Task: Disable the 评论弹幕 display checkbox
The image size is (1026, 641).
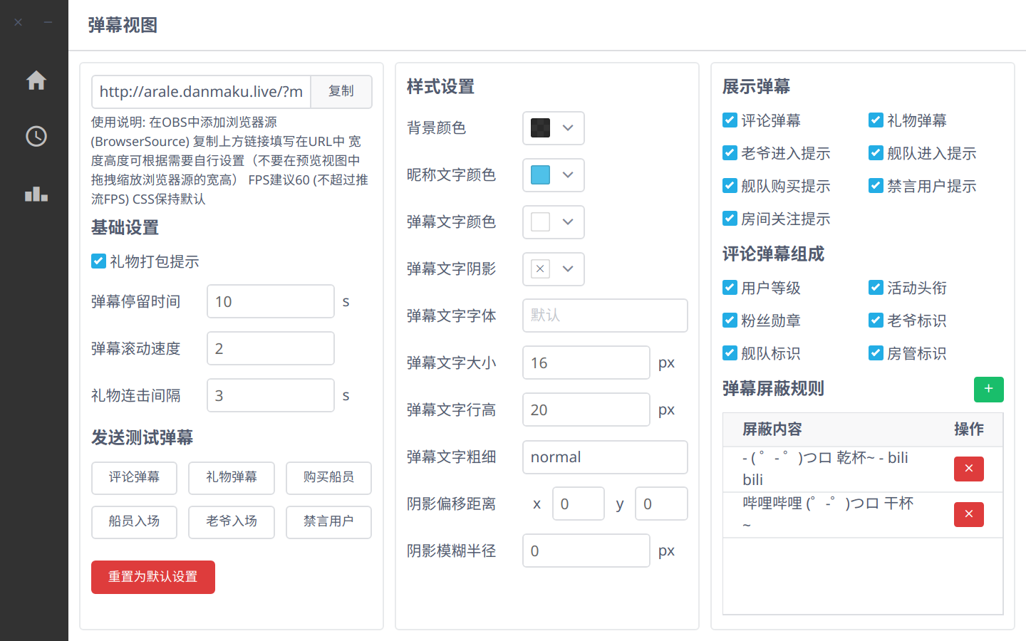Action: pyautogui.click(x=730, y=120)
